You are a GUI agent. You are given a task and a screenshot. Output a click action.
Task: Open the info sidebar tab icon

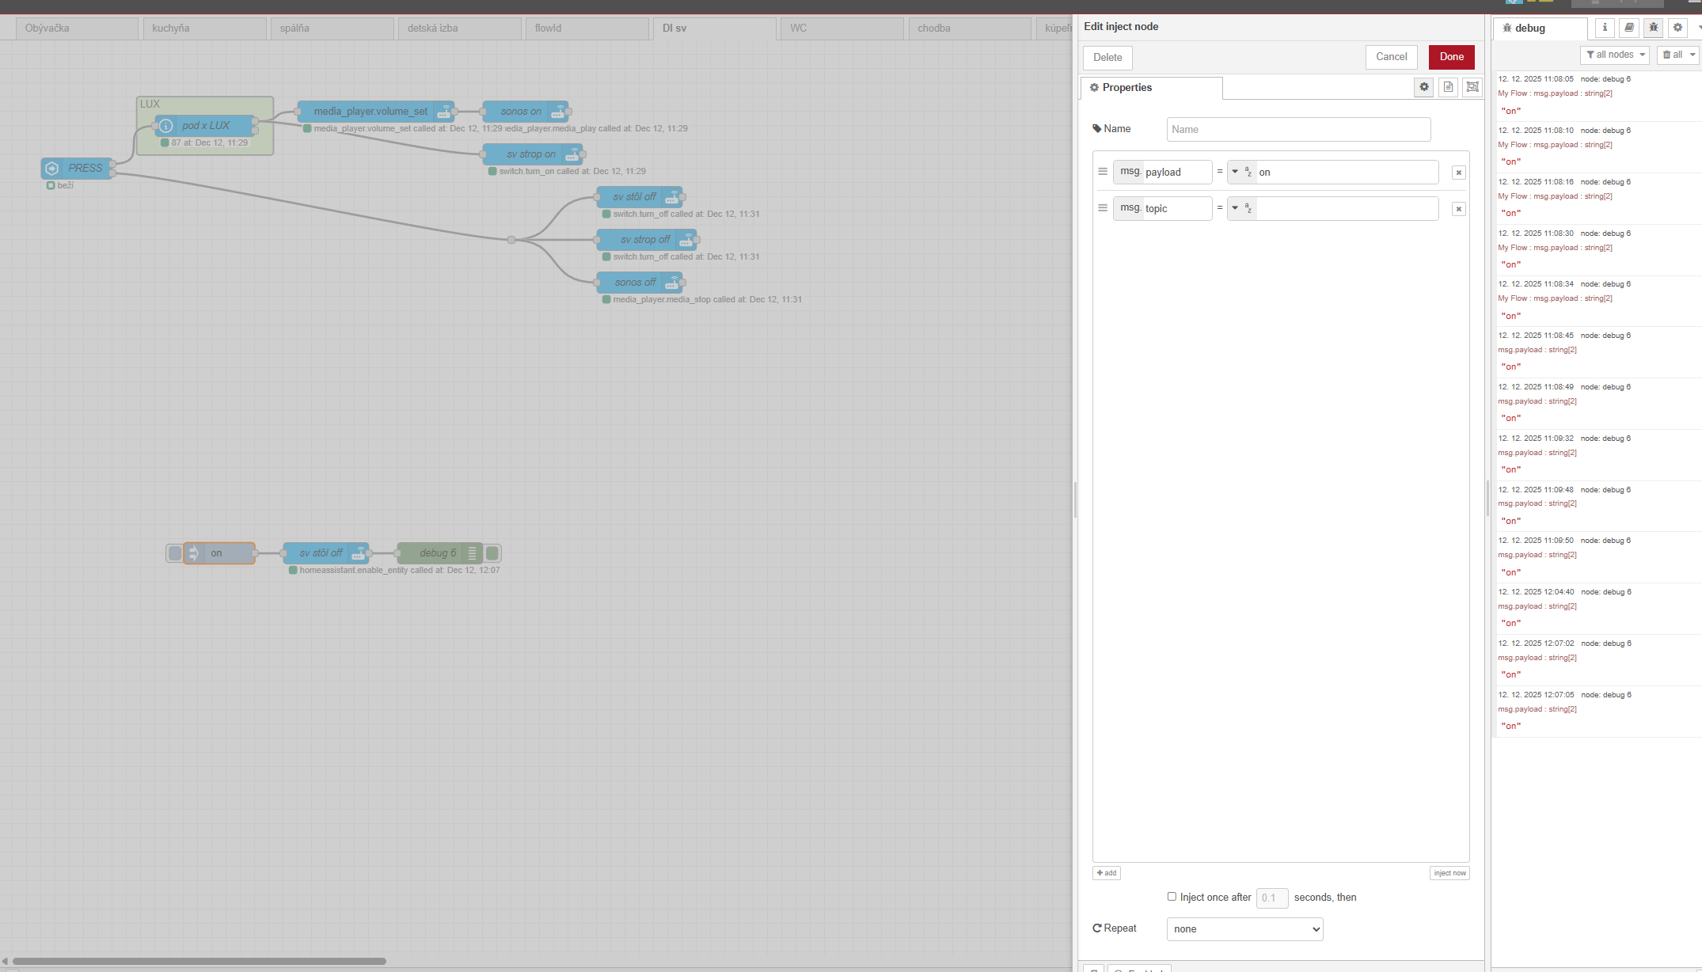[1605, 28]
